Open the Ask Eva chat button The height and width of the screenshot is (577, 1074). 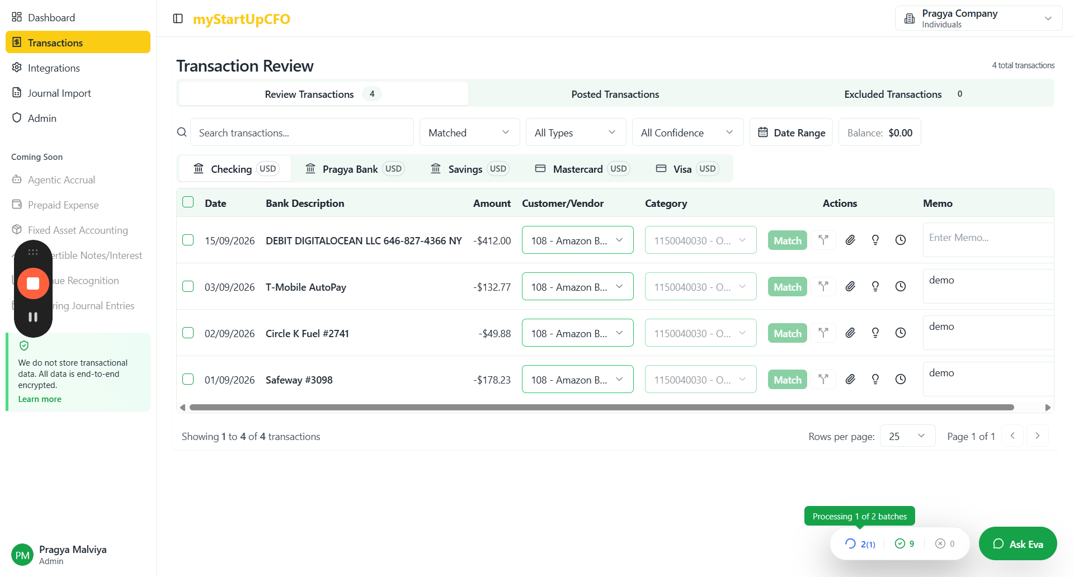tap(1018, 543)
